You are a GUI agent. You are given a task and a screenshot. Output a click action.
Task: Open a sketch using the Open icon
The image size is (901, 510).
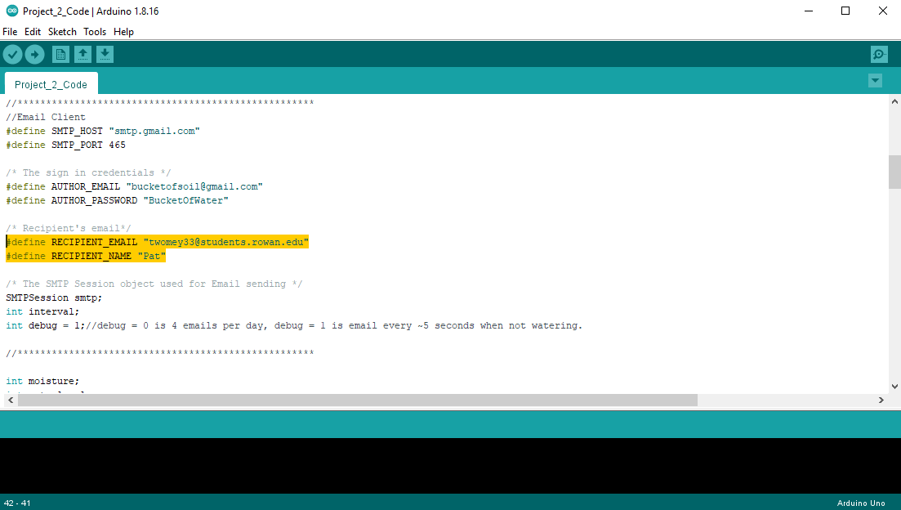83,54
